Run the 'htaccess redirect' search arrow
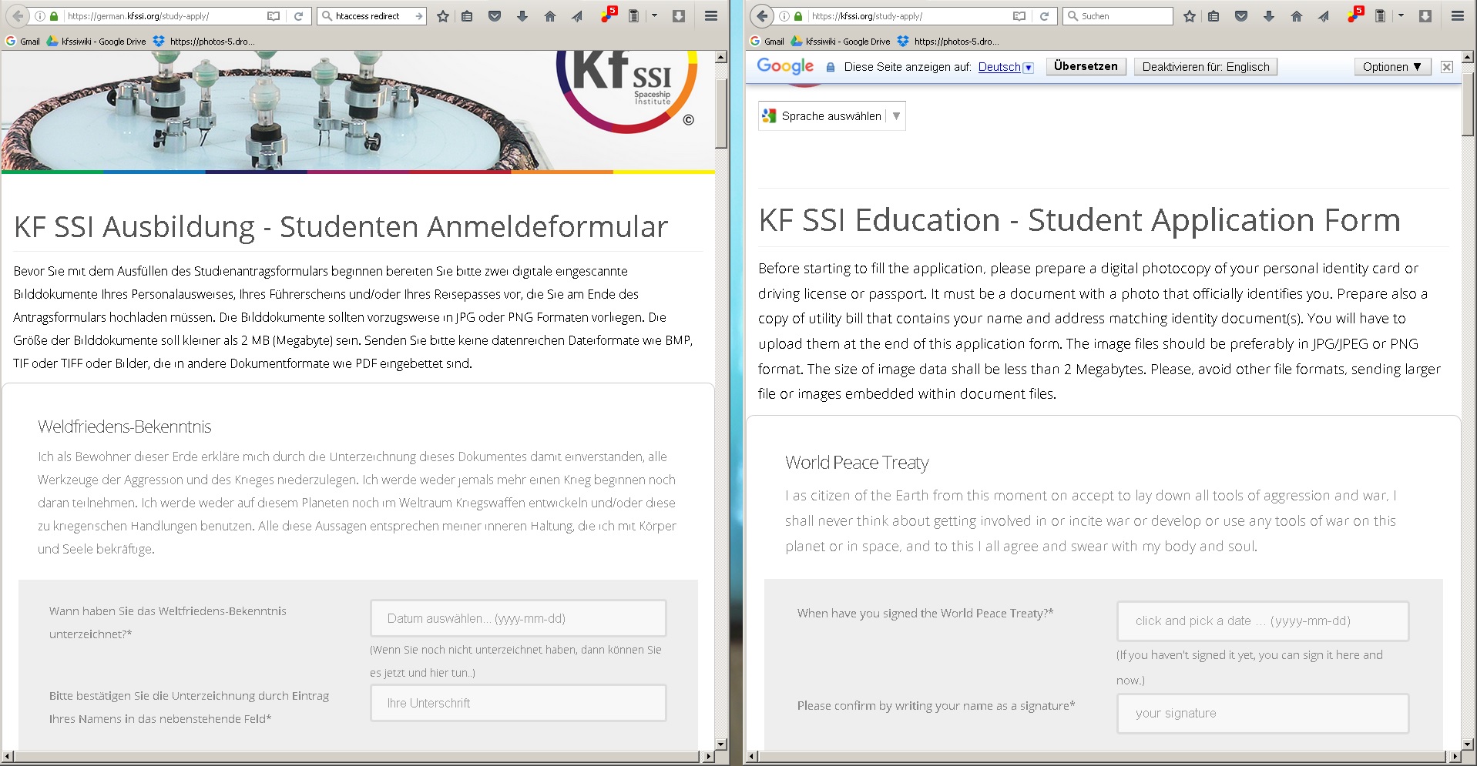Screen dimensions: 1477x766 click(418, 15)
